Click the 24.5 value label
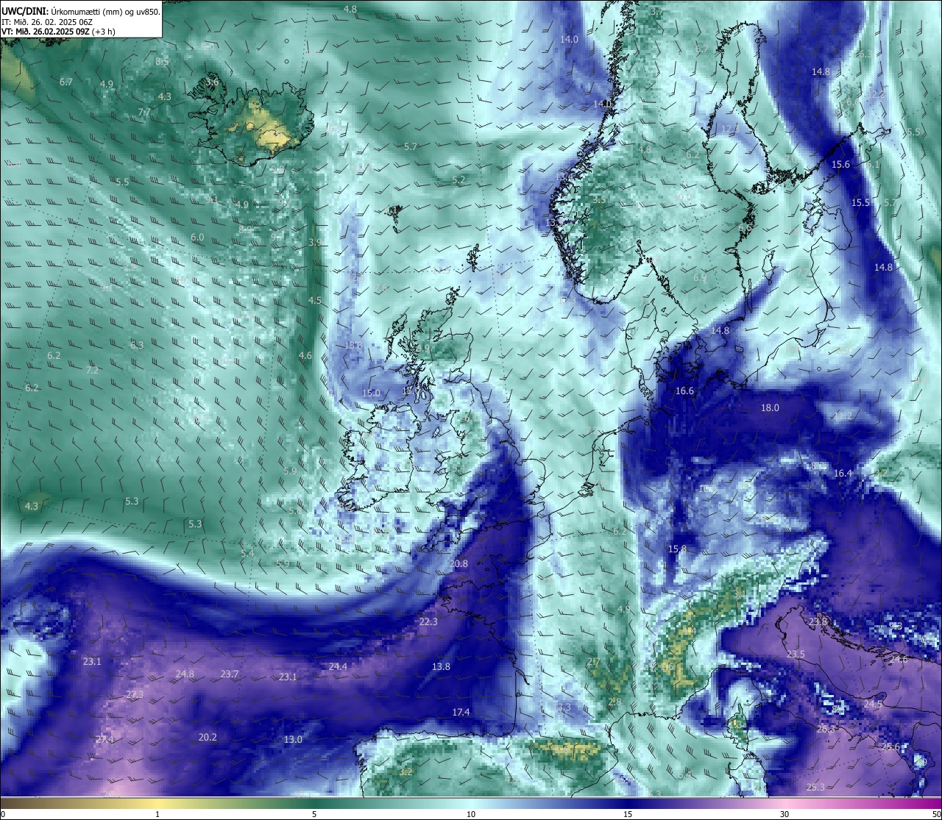The image size is (942, 820). click(x=873, y=704)
